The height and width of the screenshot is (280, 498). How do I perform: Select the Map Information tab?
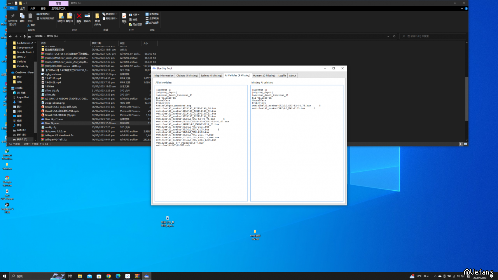coord(164,76)
